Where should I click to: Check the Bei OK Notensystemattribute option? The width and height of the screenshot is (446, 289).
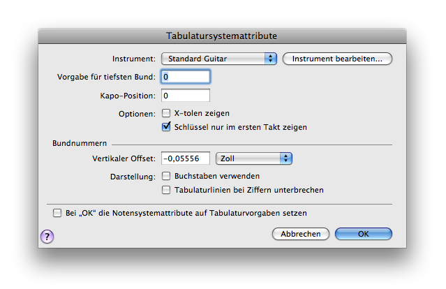(x=57, y=212)
